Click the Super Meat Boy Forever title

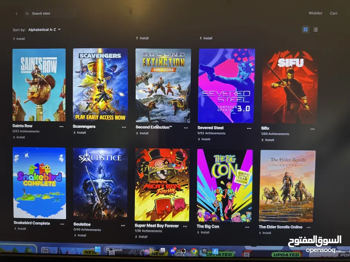point(157,226)
